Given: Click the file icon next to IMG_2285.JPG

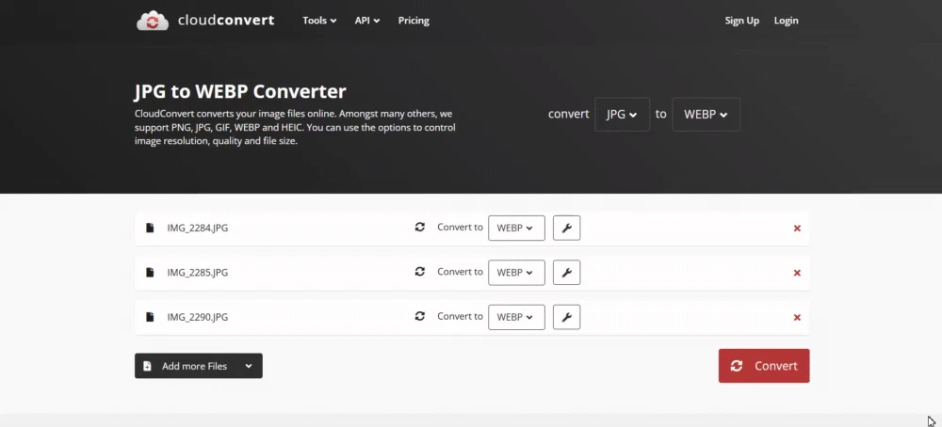Looking at the screenshot, I should 150,272.
